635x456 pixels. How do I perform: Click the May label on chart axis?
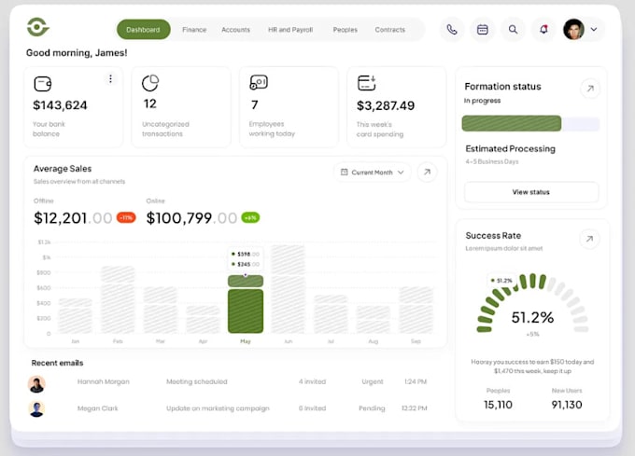pos(246,341)
